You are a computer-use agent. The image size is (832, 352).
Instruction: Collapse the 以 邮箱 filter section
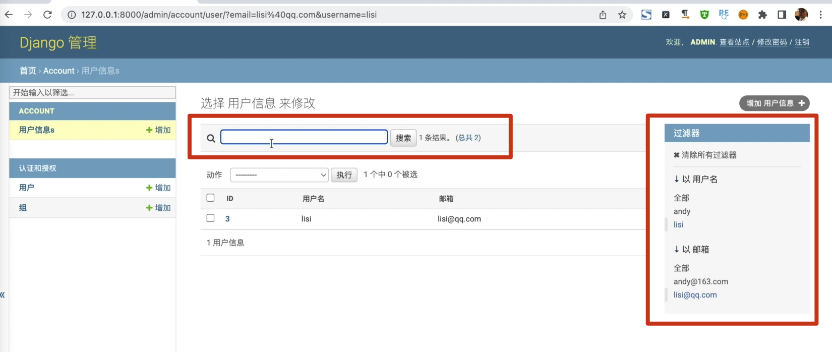pyautogui.click(x=691, y=249)
